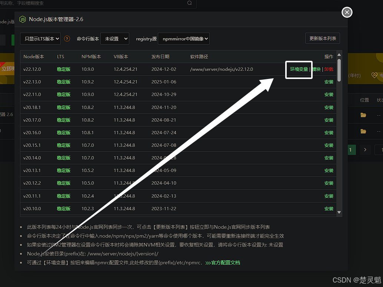This screenshot has width=383, height=287.
Task: Click the 操作 column header
Action: (329, 57)
